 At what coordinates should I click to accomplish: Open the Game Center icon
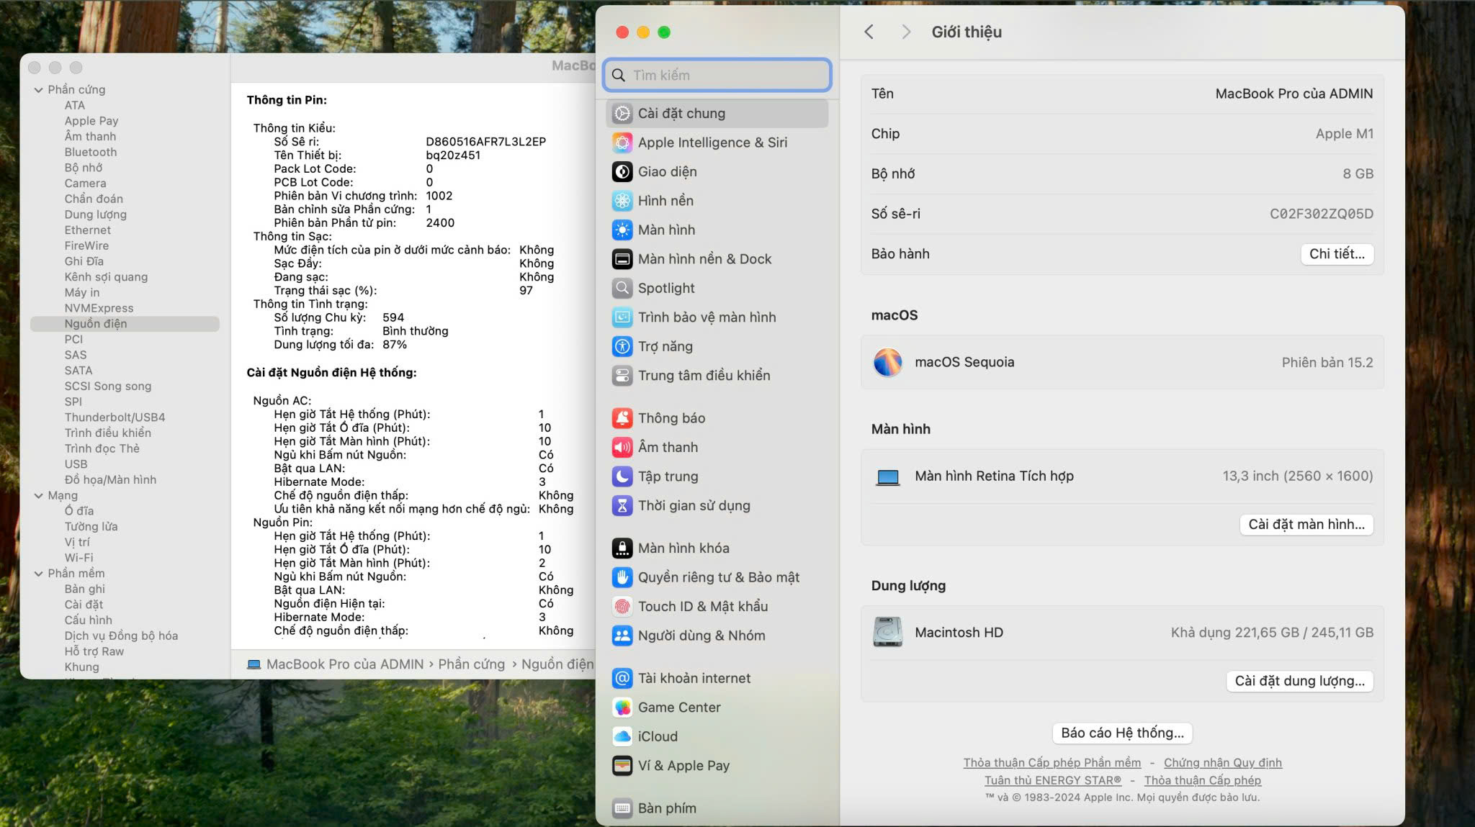622,708
